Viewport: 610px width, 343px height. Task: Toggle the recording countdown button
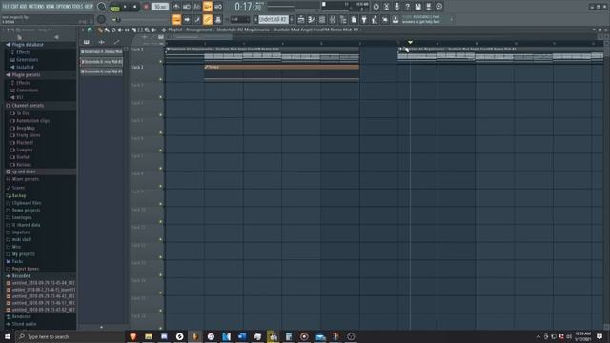197,7
